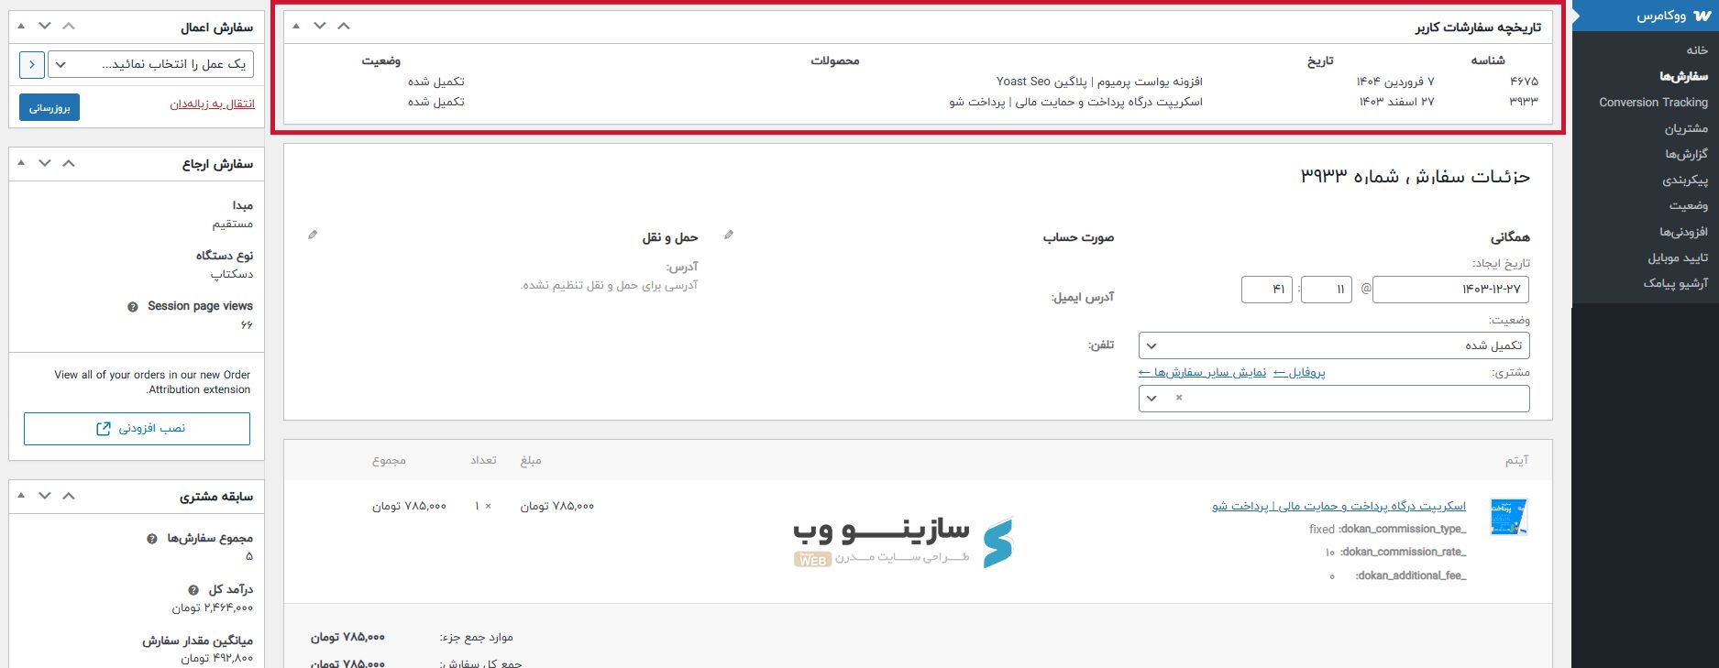Move سفارش ارجاع panel down

(x=45, y=163)
